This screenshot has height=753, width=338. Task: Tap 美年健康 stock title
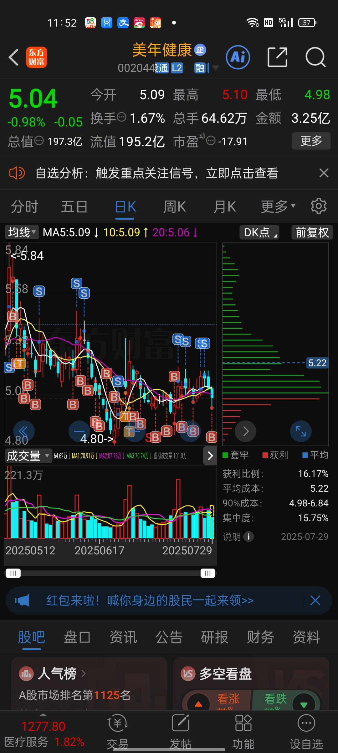pyautogui.click(x=162, y=50)
